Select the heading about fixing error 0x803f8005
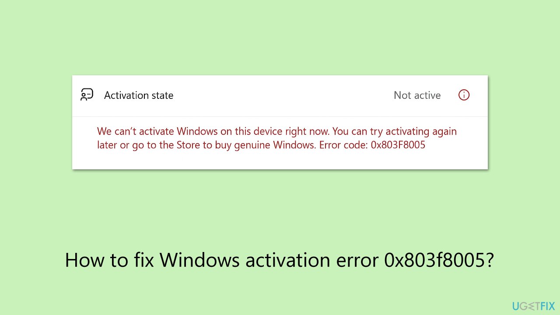 (x=280, y=260)
